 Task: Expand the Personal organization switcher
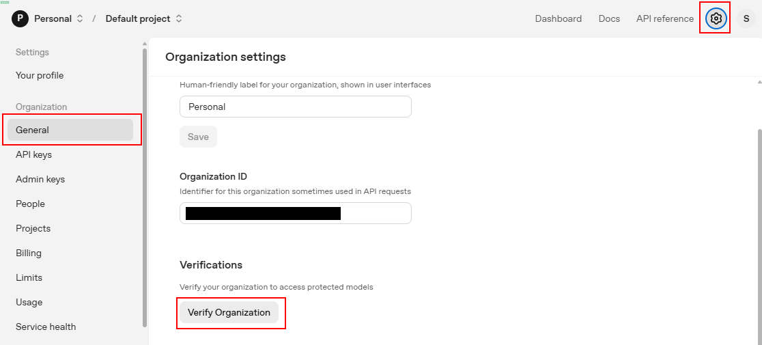tap(59, 19)
